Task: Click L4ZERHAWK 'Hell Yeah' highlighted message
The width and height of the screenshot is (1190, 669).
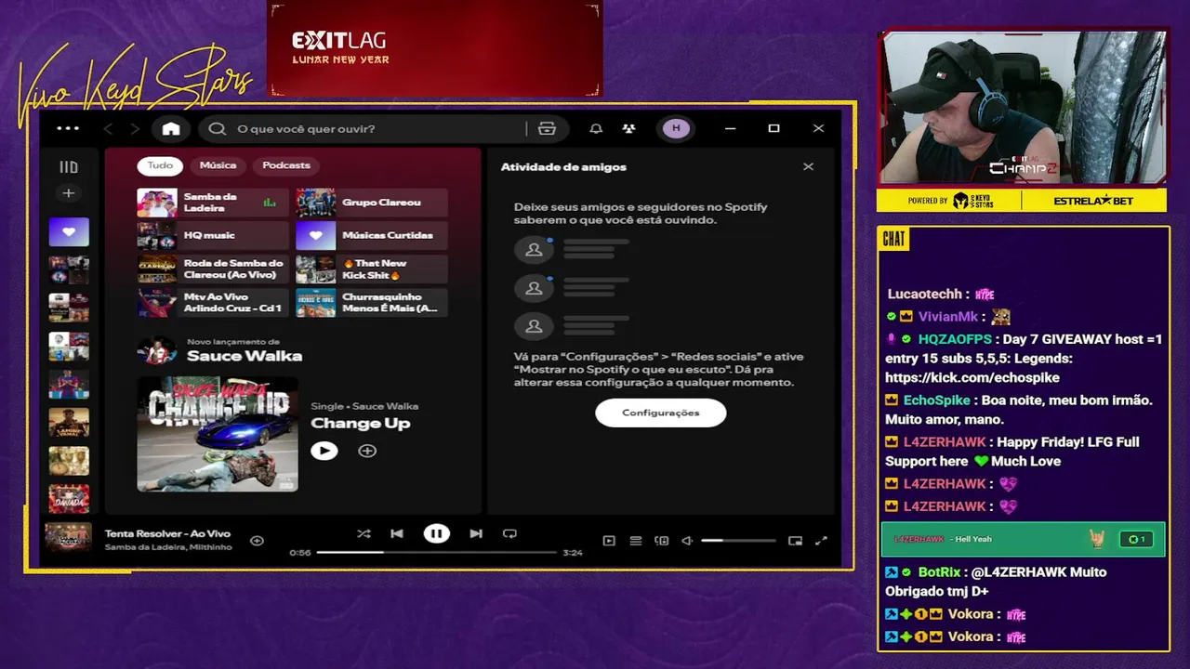Action: click(1023, 539)
